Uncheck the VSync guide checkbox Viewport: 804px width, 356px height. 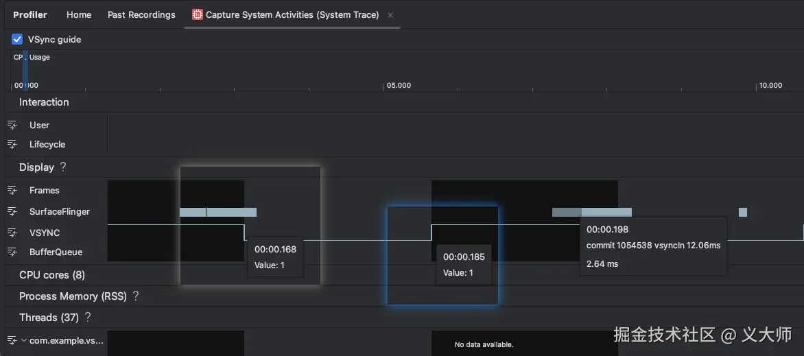pos(17,39)
